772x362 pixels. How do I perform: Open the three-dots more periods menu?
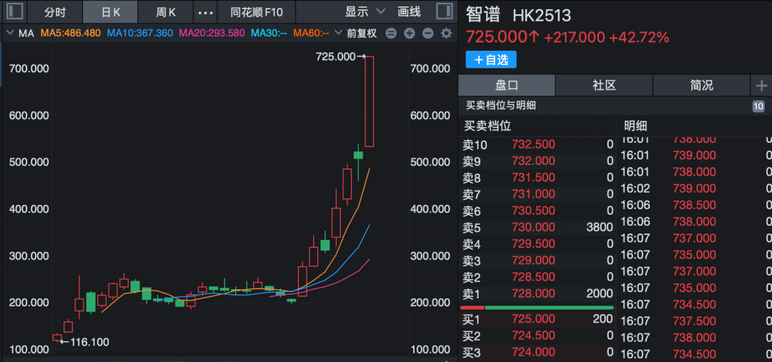click(205, 12)
